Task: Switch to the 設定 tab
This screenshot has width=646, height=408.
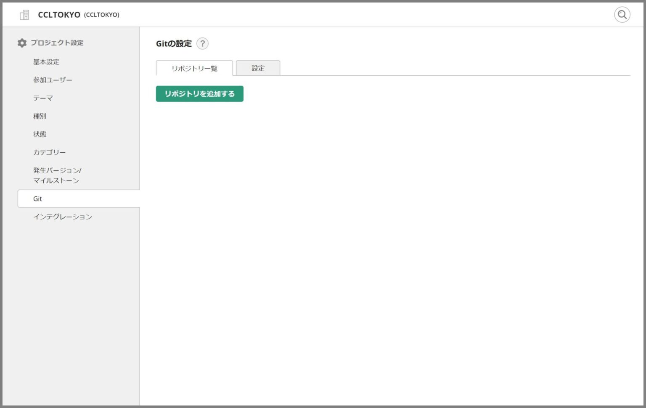Action: (258, 68)
